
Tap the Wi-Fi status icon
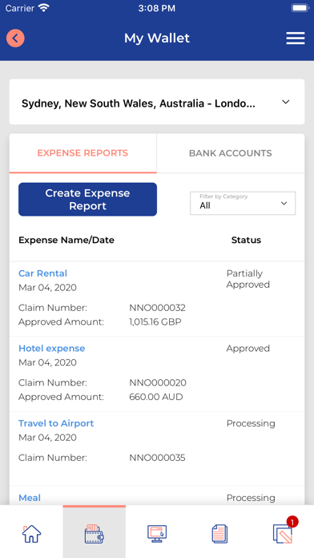[44, 8]
